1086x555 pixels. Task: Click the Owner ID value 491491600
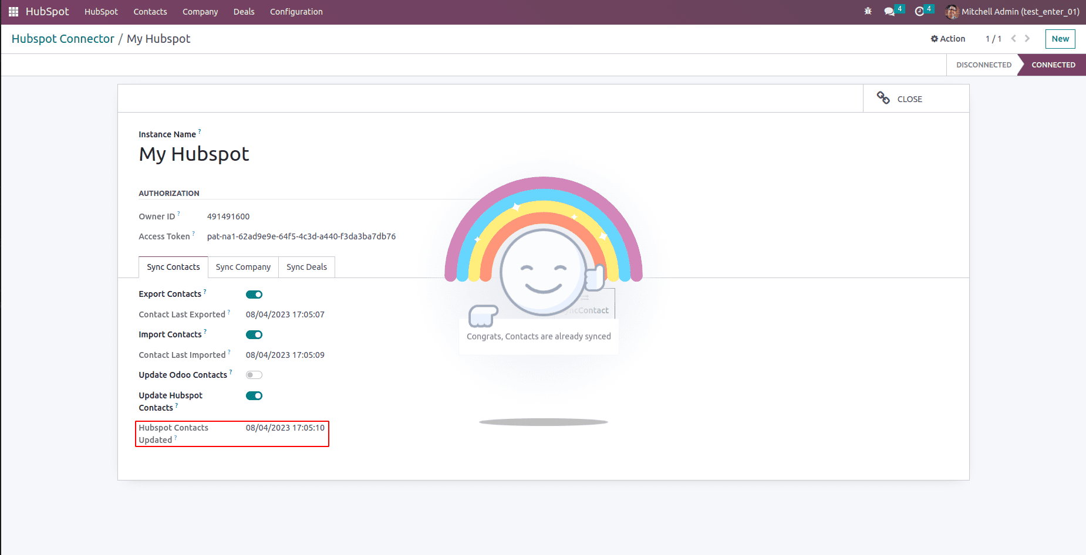(x=228, y=216)
